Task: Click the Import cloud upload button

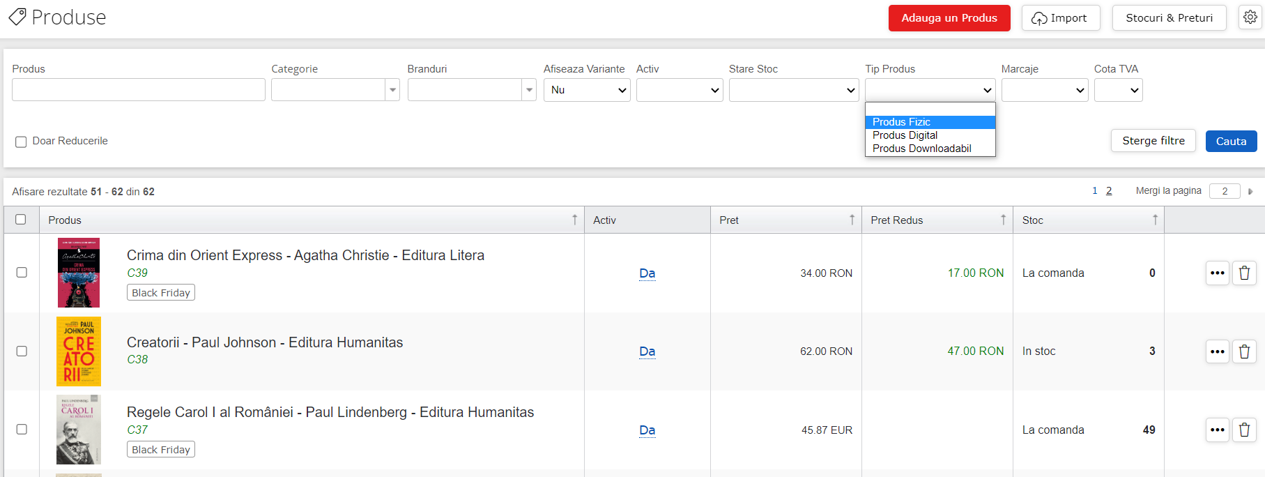Action: pos(1060,18)
